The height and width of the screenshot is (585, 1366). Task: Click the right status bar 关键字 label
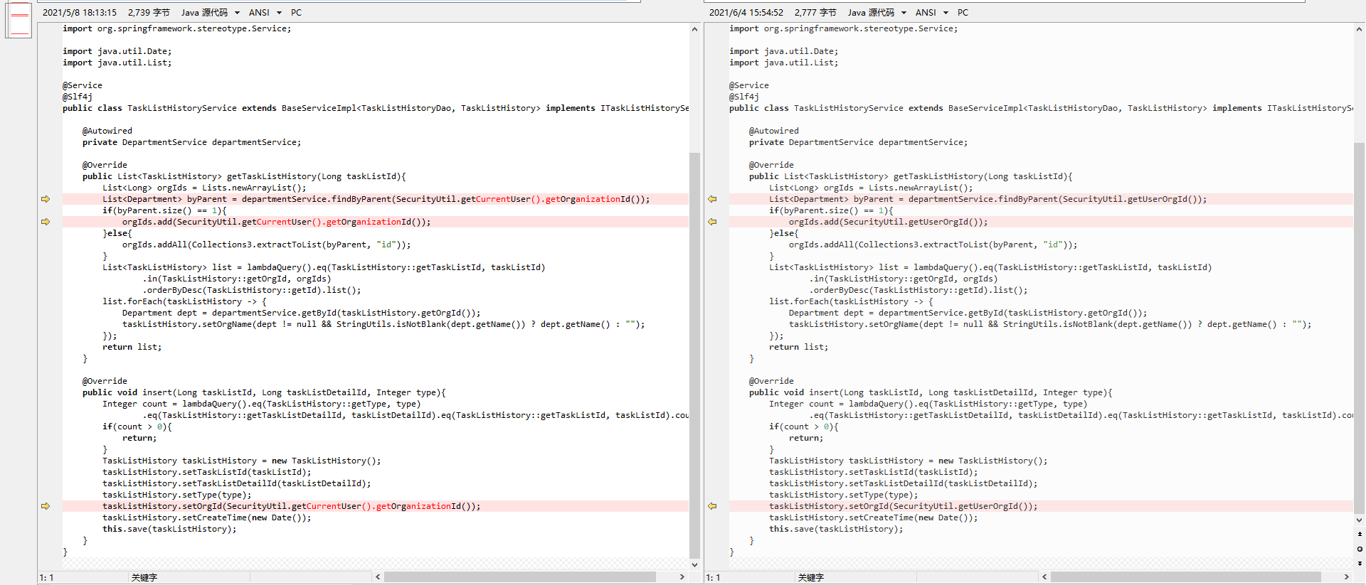pos(810,577)
